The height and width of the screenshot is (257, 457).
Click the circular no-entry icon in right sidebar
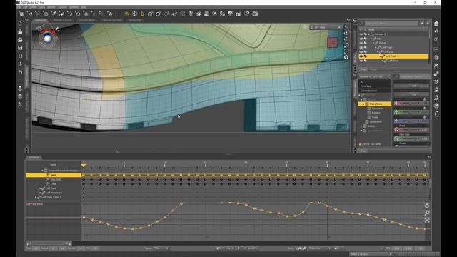pyautogui.click(x=436, y=106)
